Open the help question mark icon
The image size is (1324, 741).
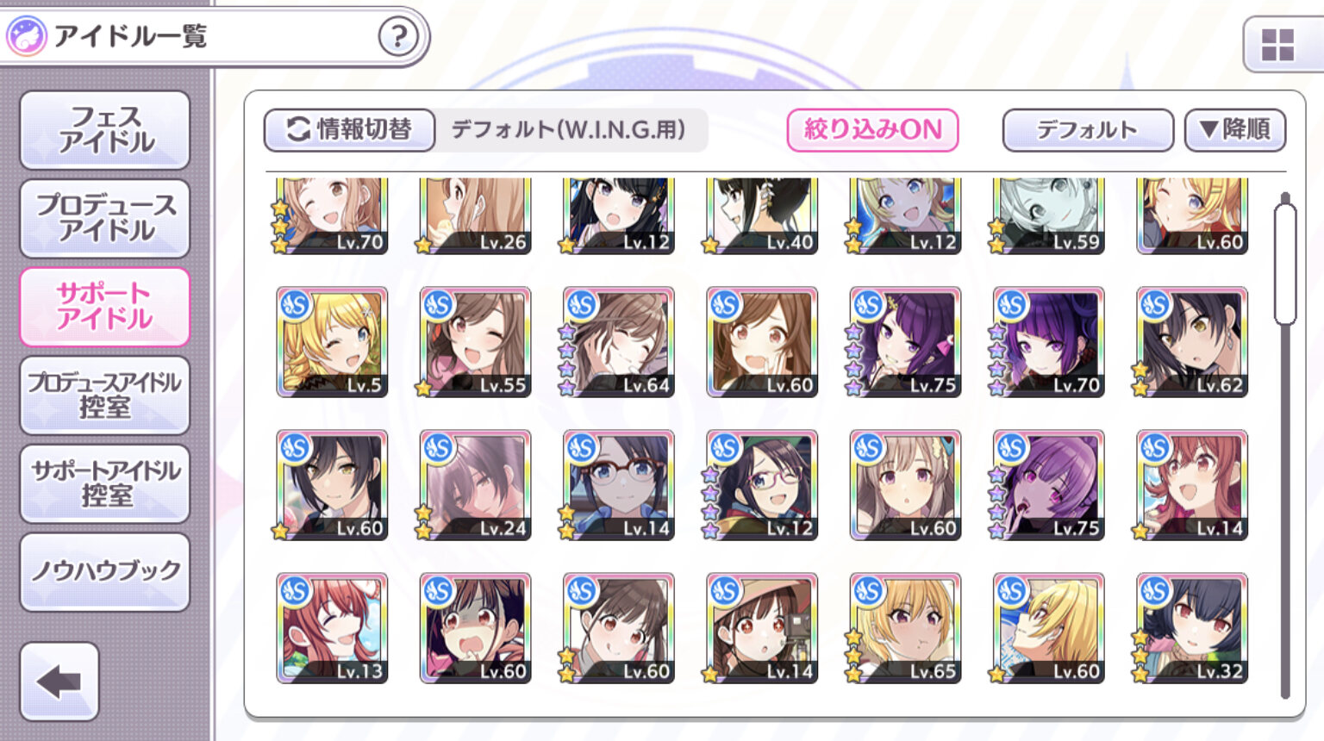398,37
